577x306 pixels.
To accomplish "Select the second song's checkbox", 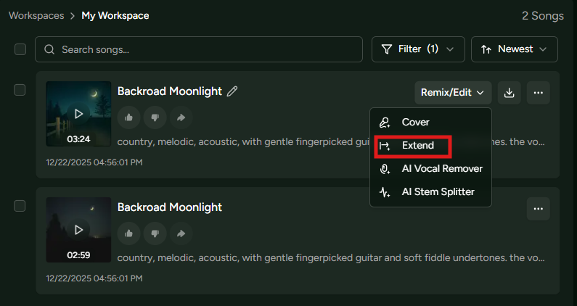I will tap(20, 206).
